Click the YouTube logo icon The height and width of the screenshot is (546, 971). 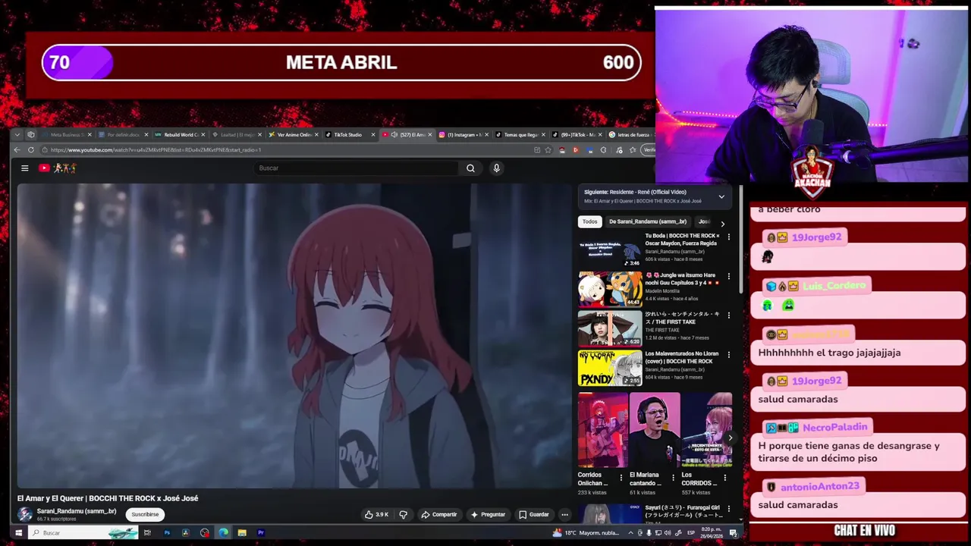[44, 168]
